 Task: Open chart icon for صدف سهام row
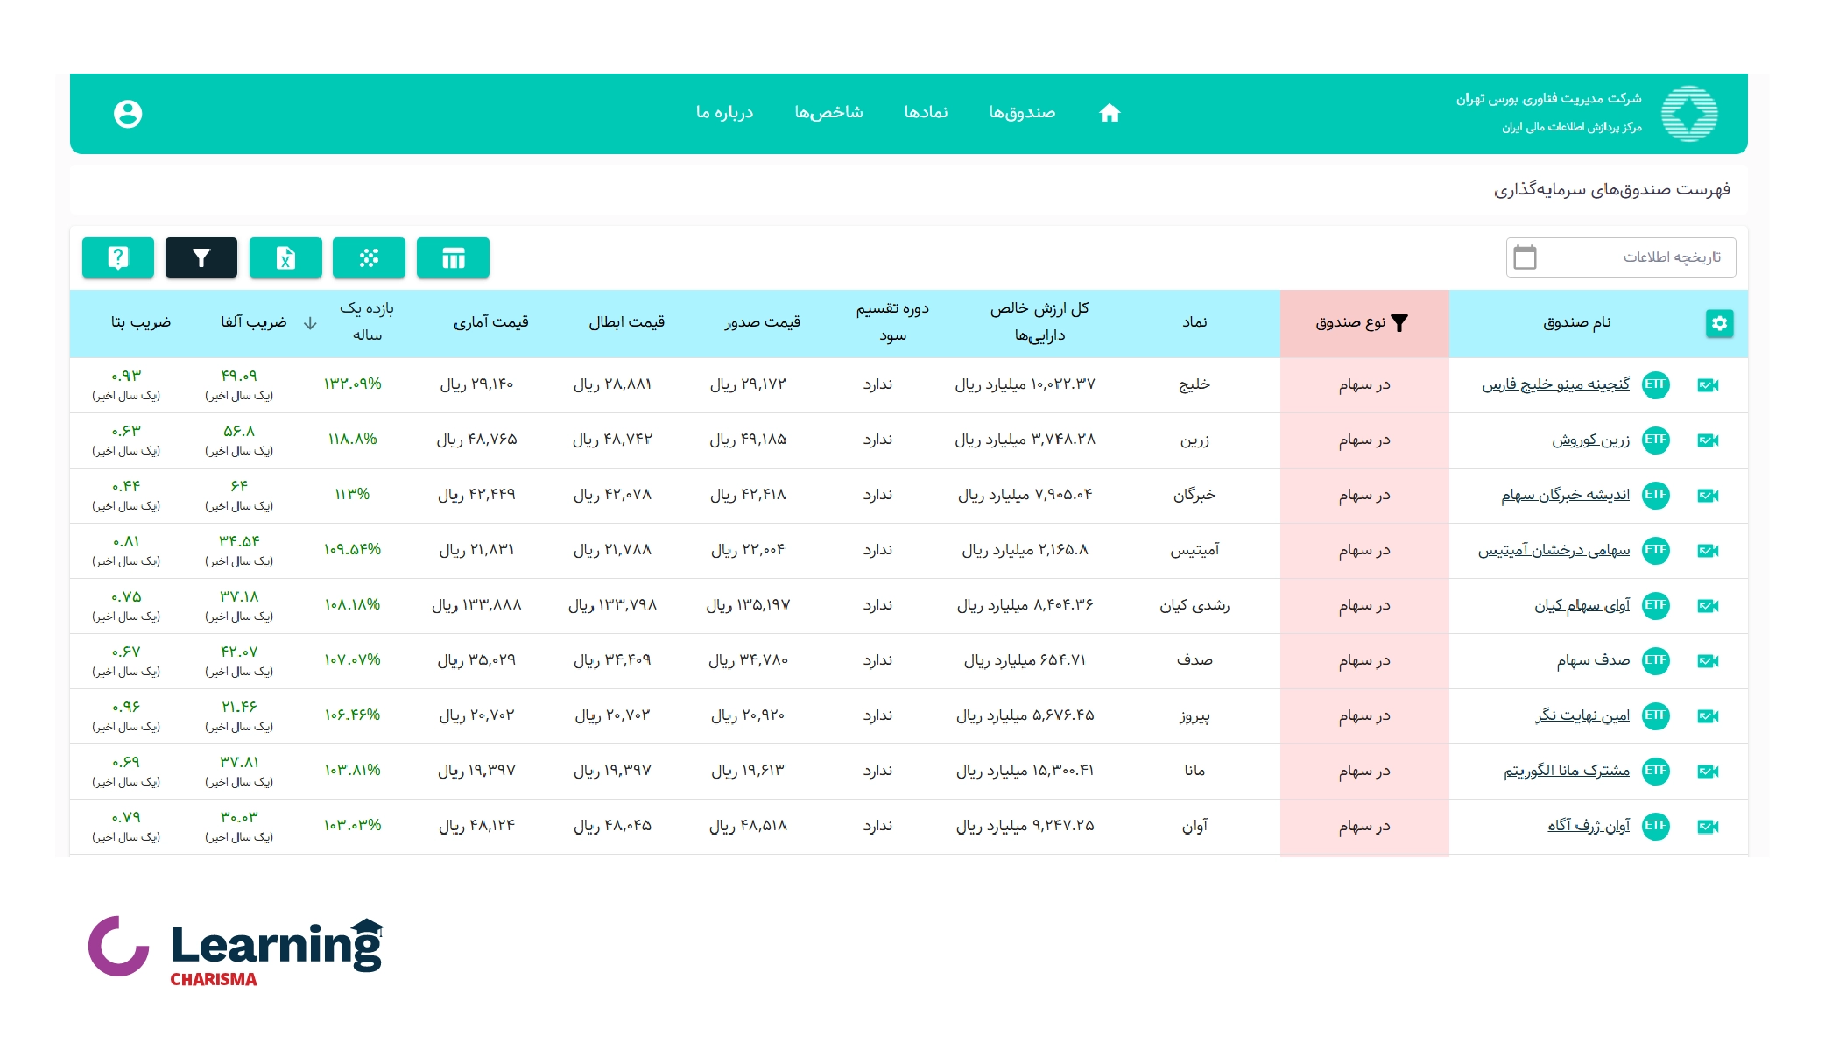tap(1708, 661)
